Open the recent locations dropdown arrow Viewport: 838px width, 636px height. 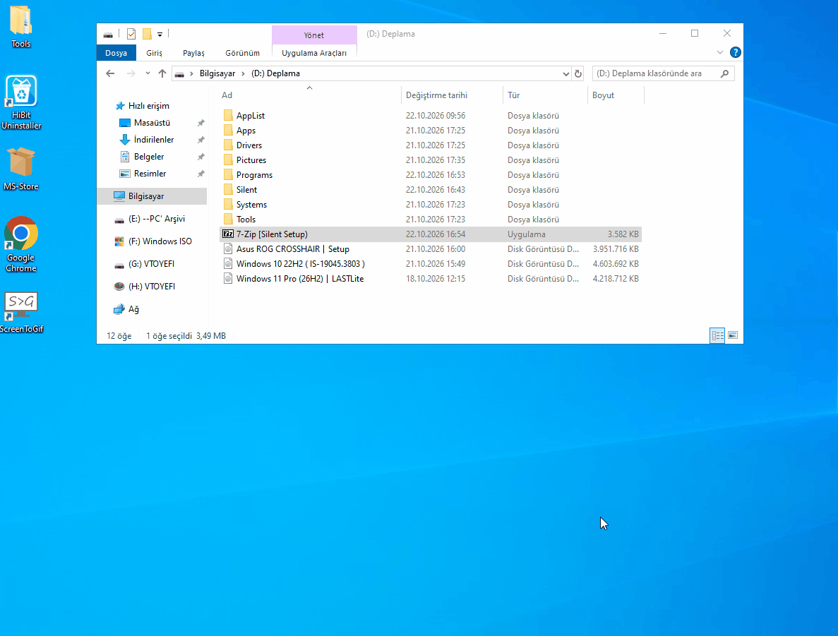coord(148,73)
